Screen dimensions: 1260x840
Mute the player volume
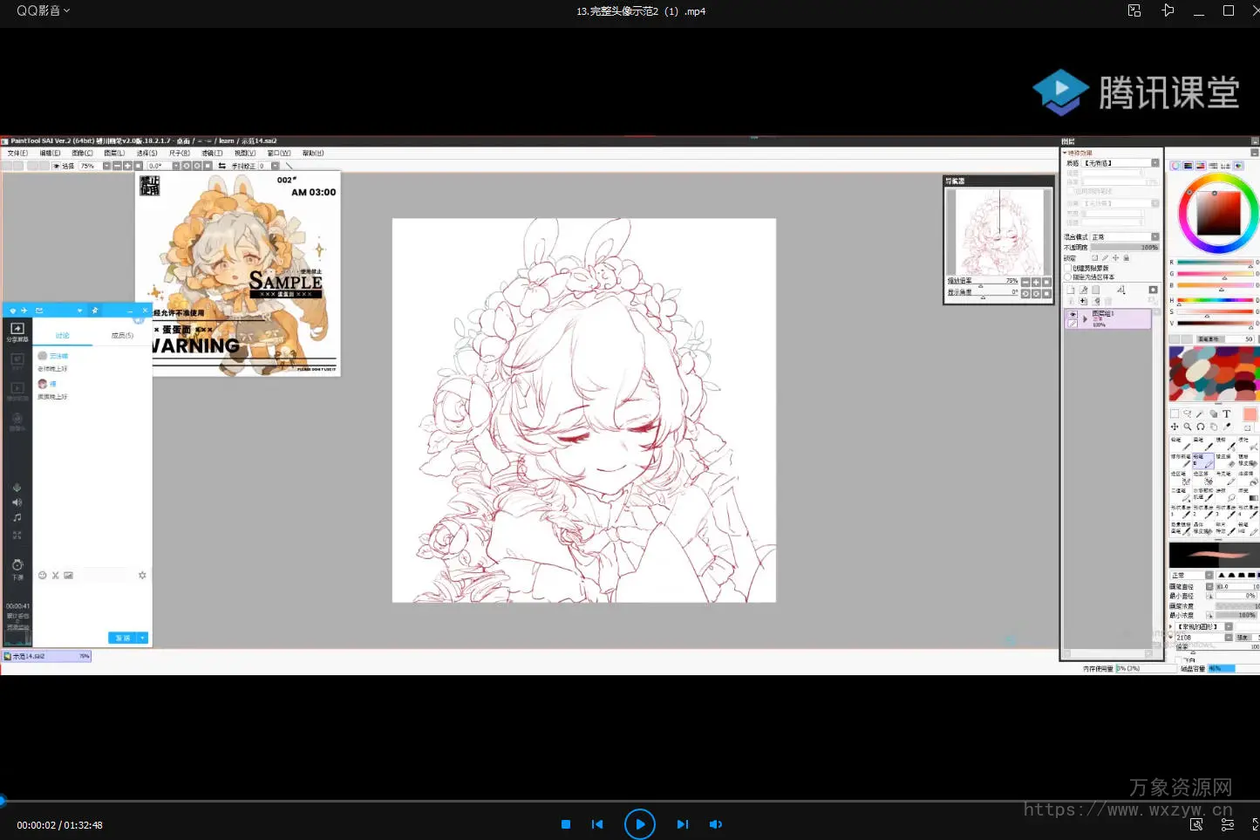pos(715,824)
